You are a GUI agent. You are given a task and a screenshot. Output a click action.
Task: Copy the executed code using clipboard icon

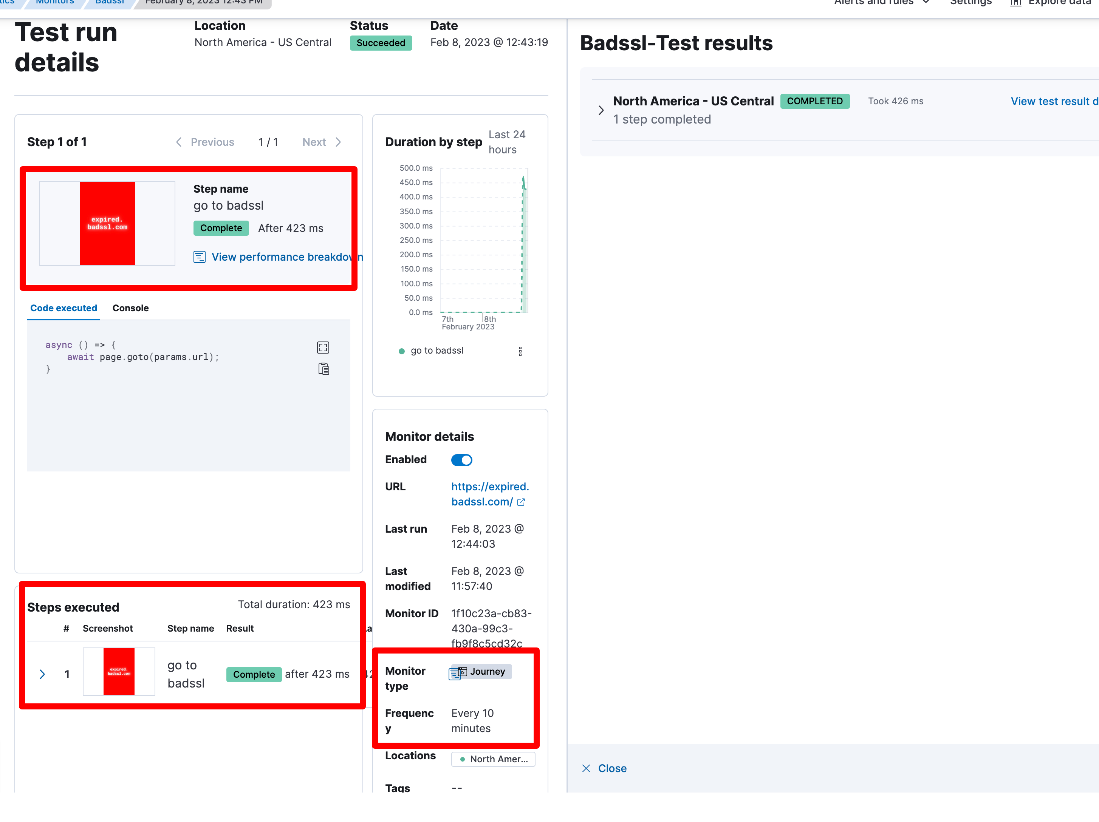click(324, 369)
